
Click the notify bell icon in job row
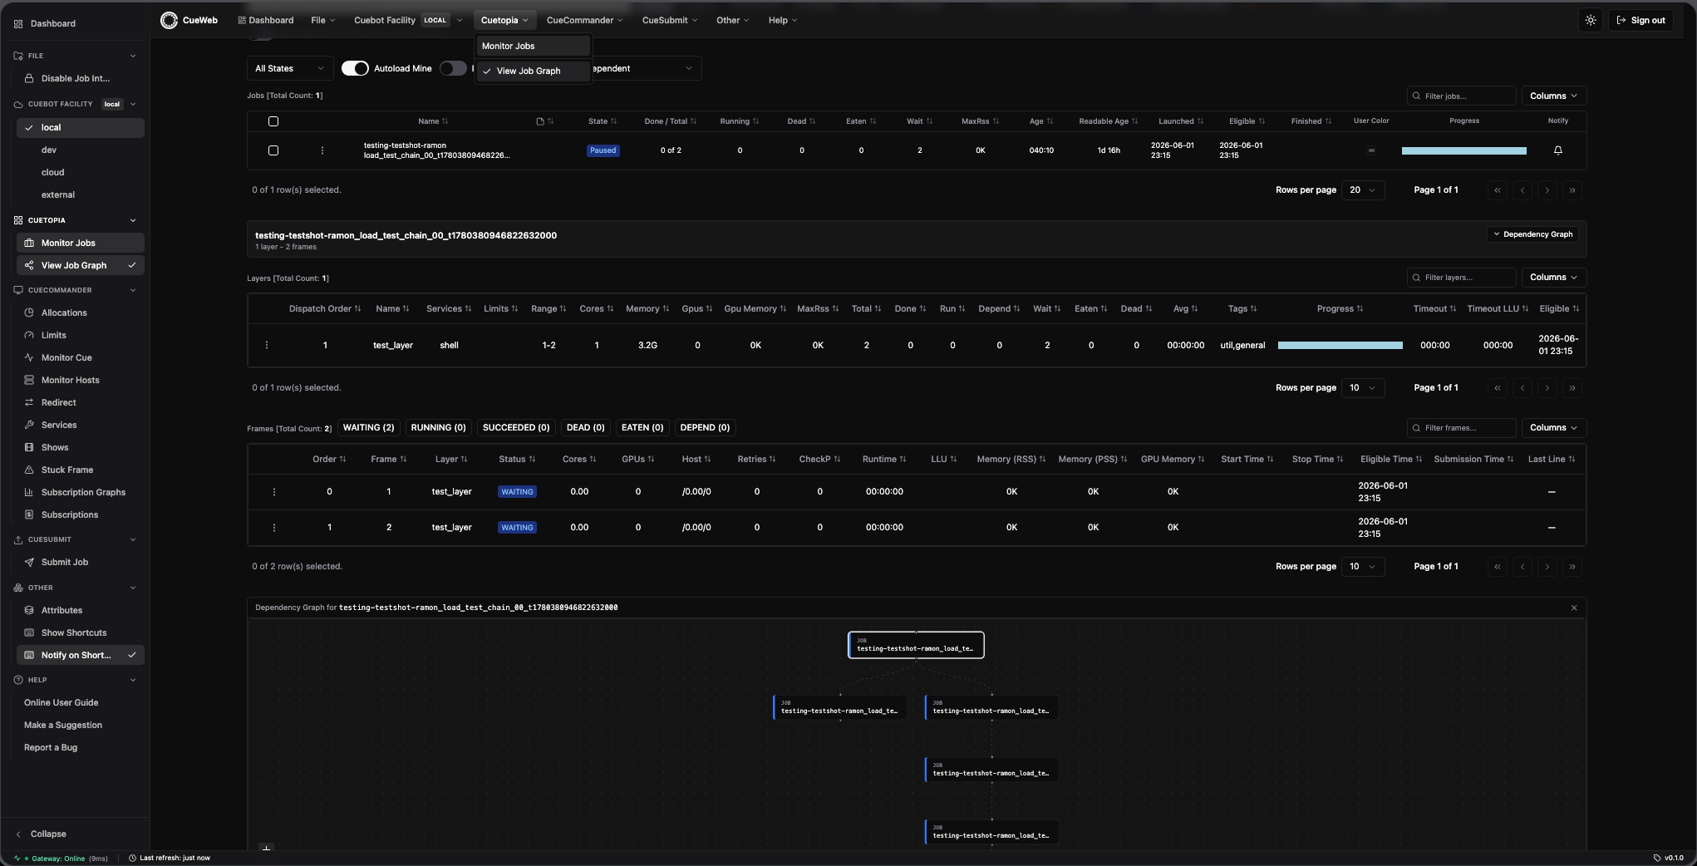tap(1558, 150)
